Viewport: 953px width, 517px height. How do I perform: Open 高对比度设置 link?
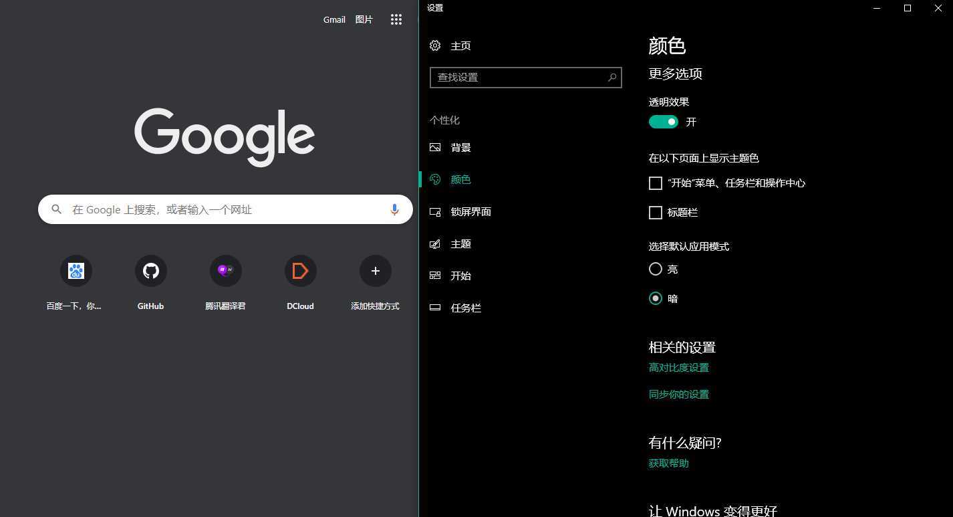point(678,367)
